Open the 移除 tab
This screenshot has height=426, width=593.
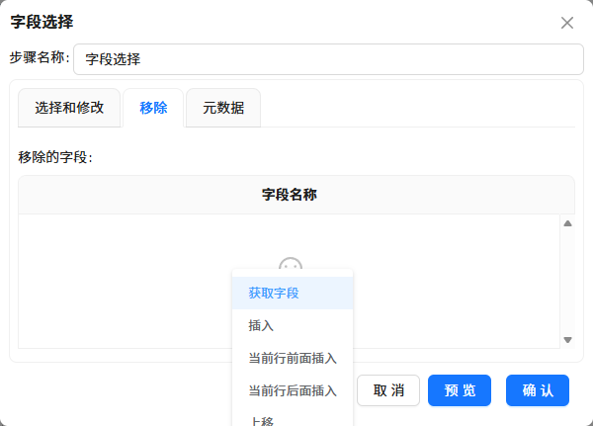point(153,108)
